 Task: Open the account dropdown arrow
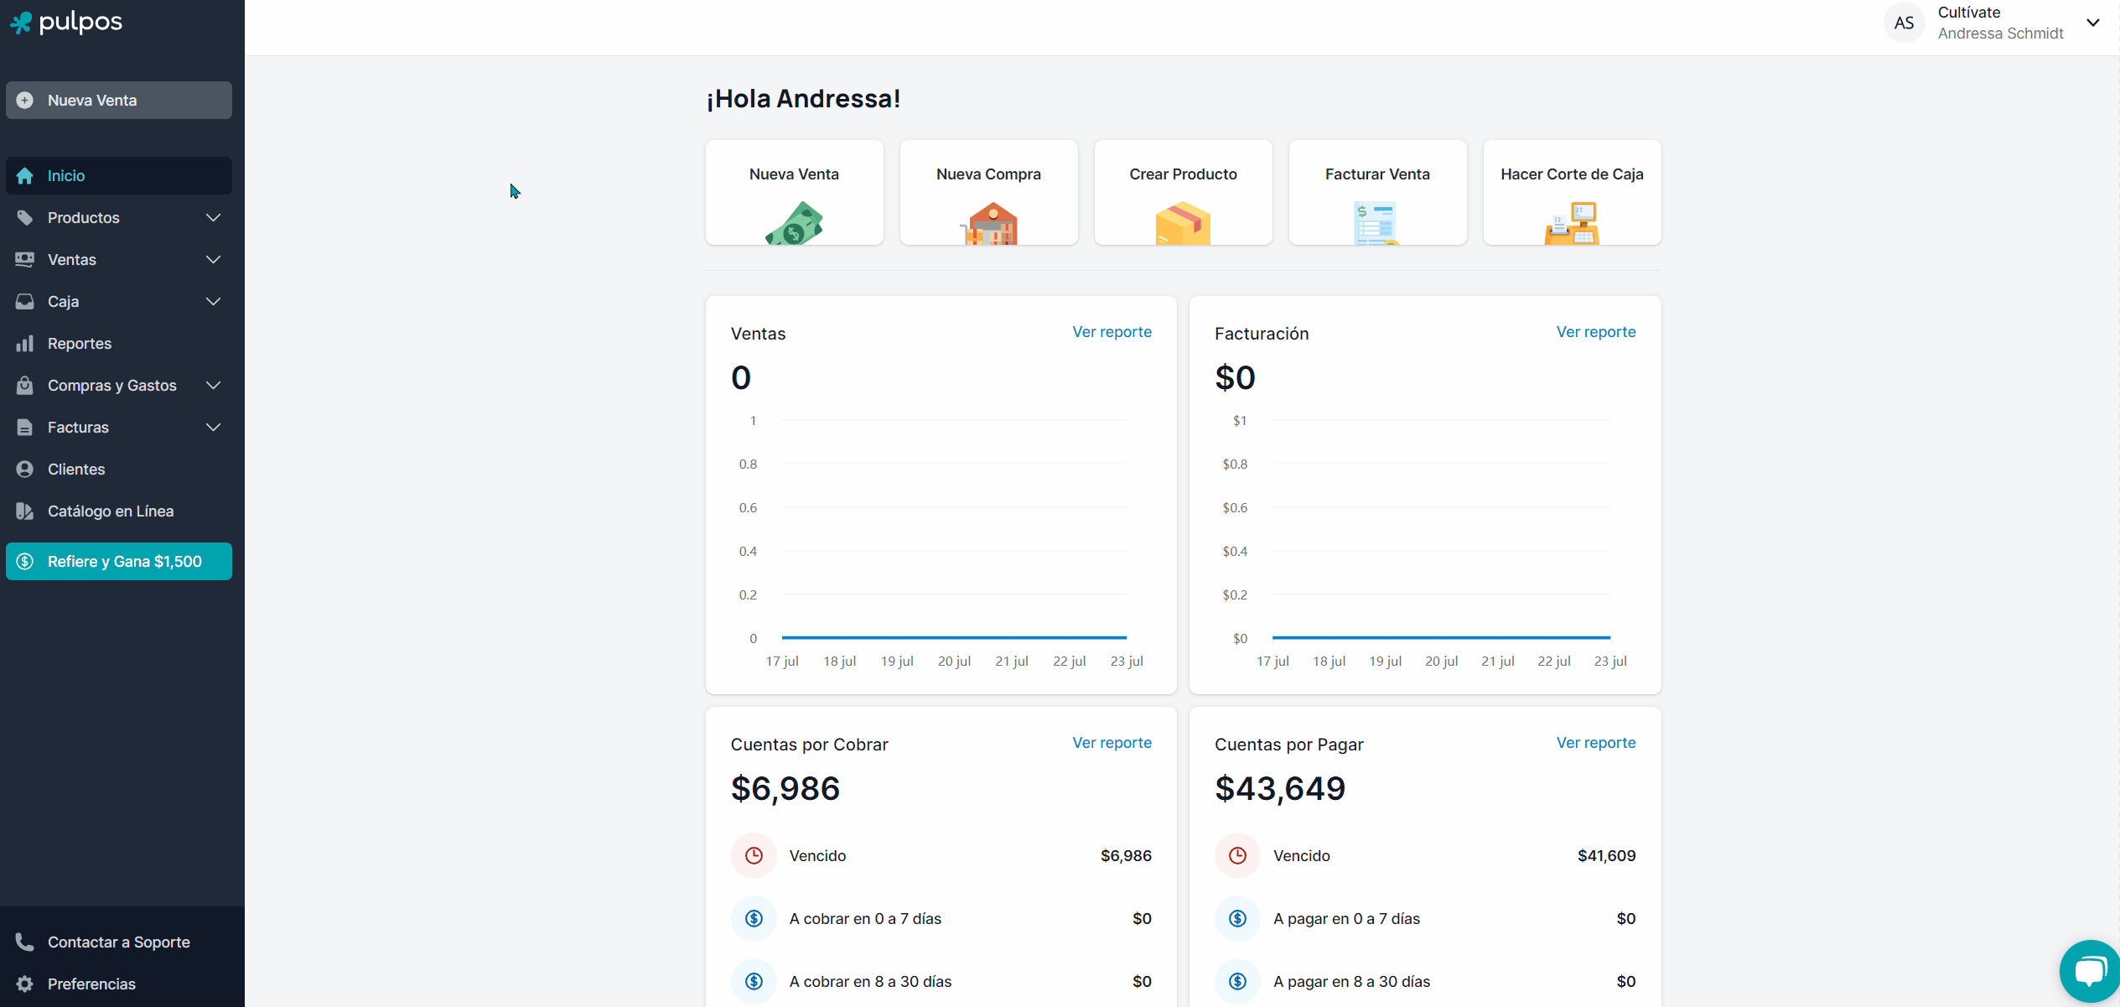point(2092,23)
